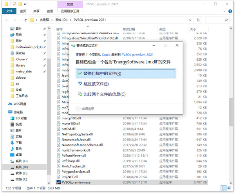The image size is (235, 193).
Task: Switch to the 主页 ribbon tab
Action: pos(23,11)
